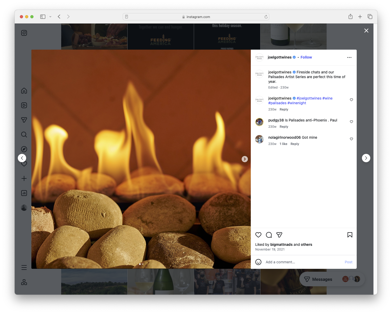Screen dimensions: 392x314
Task: Open the Messages floating panel
Action: pyautogui.click(x=332, y=279)
